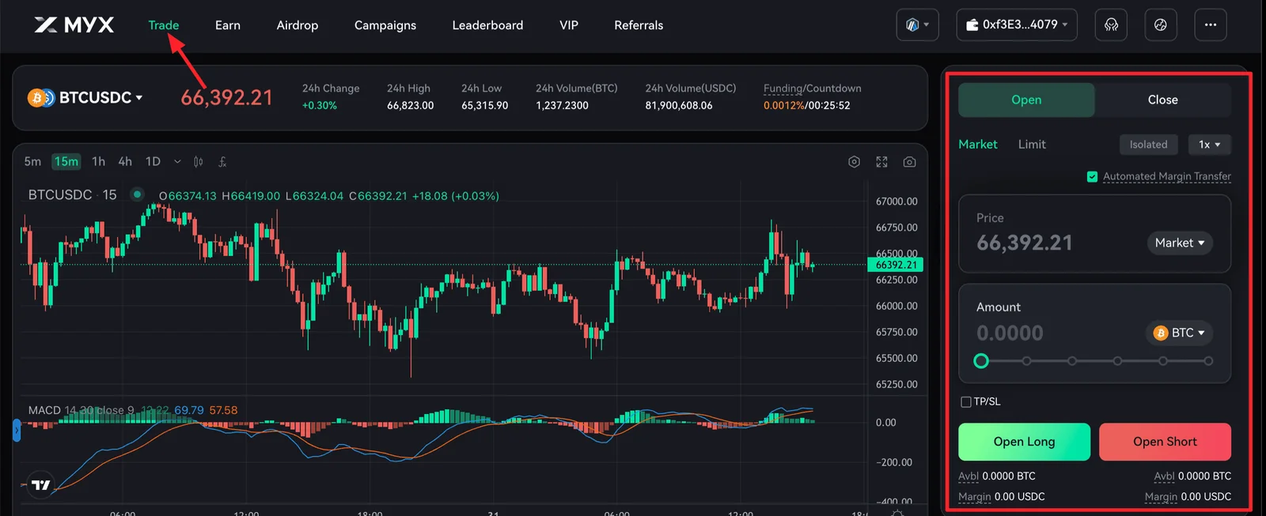Expand the wallet address dropdown arrow
This screenshot has width=1266, height=516.
(1065, 24)
